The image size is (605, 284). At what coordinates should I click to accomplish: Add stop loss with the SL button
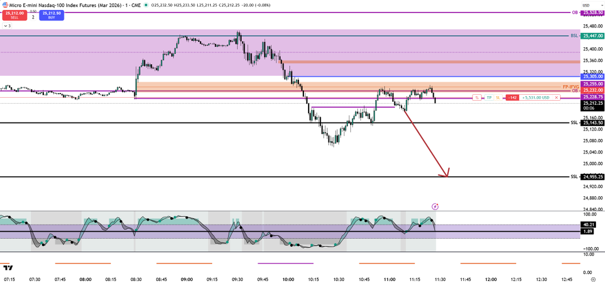point(498,97)
